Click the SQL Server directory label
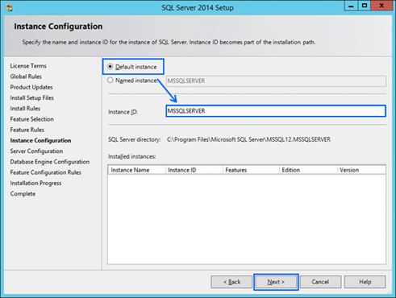The image size is (396, 298). click(x=135, y=139)
